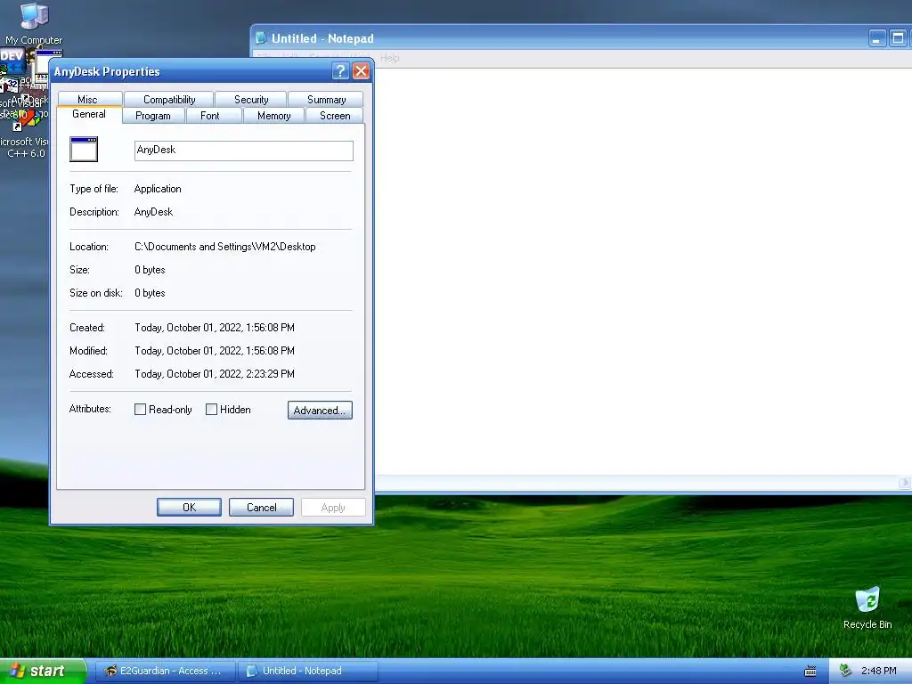The height and width of the screenshot is (684, 912).
Task: Open the Compatibility tab
Action: pos(169,100)
